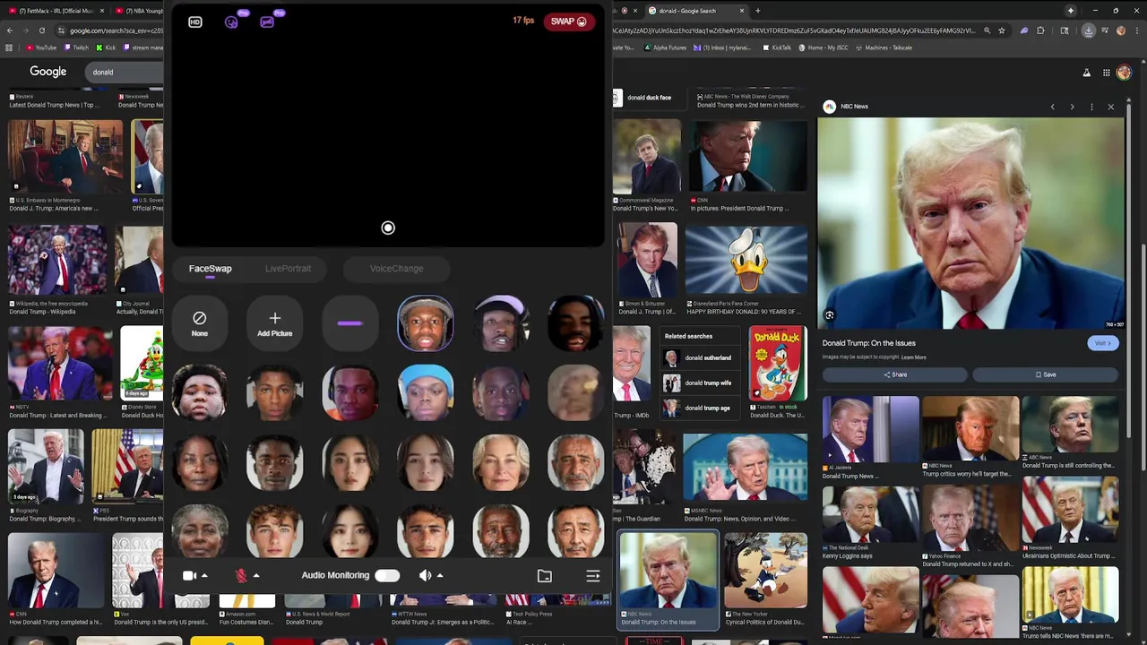Toggle the Audio Monitoring switch
1147x645 pixels.
[x=387, y=576]
